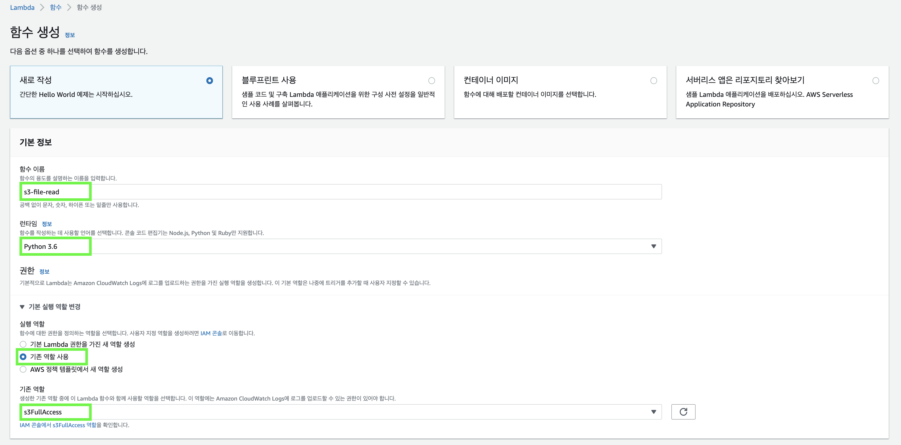Open the 기존 역할 s3FullAccess dropdown arrow
The image size is (901, 445).
[653, 412]
